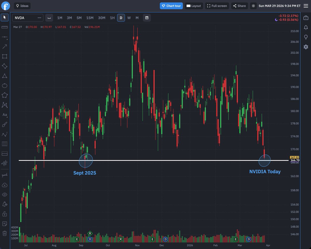311x249 pixels.
Task: Switch to the 15M timeframe
Action: [90, 18]
